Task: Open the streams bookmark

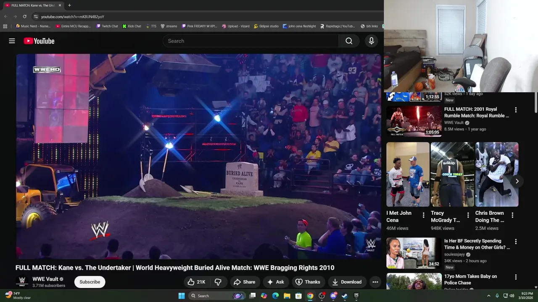Action: point(169,26)
